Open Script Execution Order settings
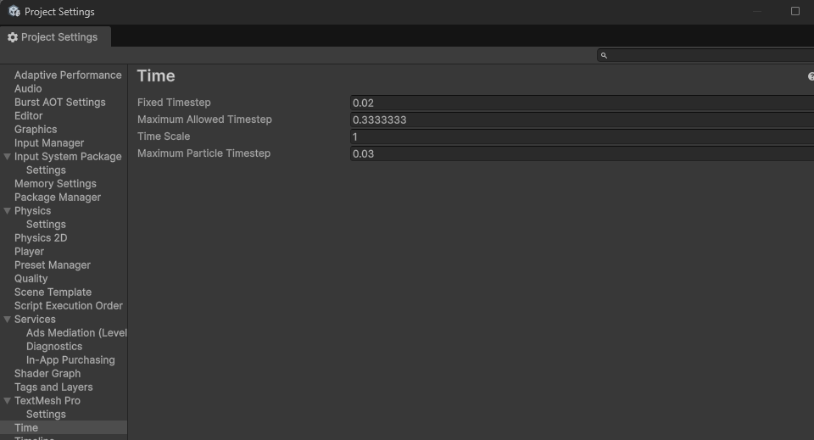The image size is (814, 440). [x=69, y=306]
